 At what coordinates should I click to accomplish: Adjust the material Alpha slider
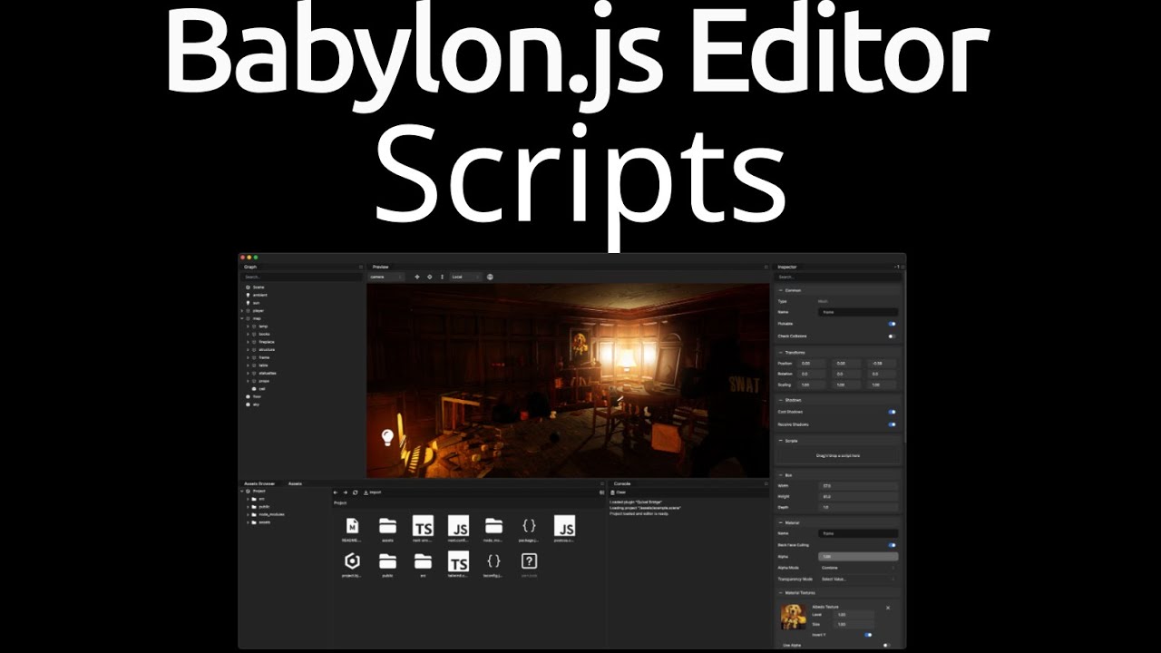(x=858, y=556)
